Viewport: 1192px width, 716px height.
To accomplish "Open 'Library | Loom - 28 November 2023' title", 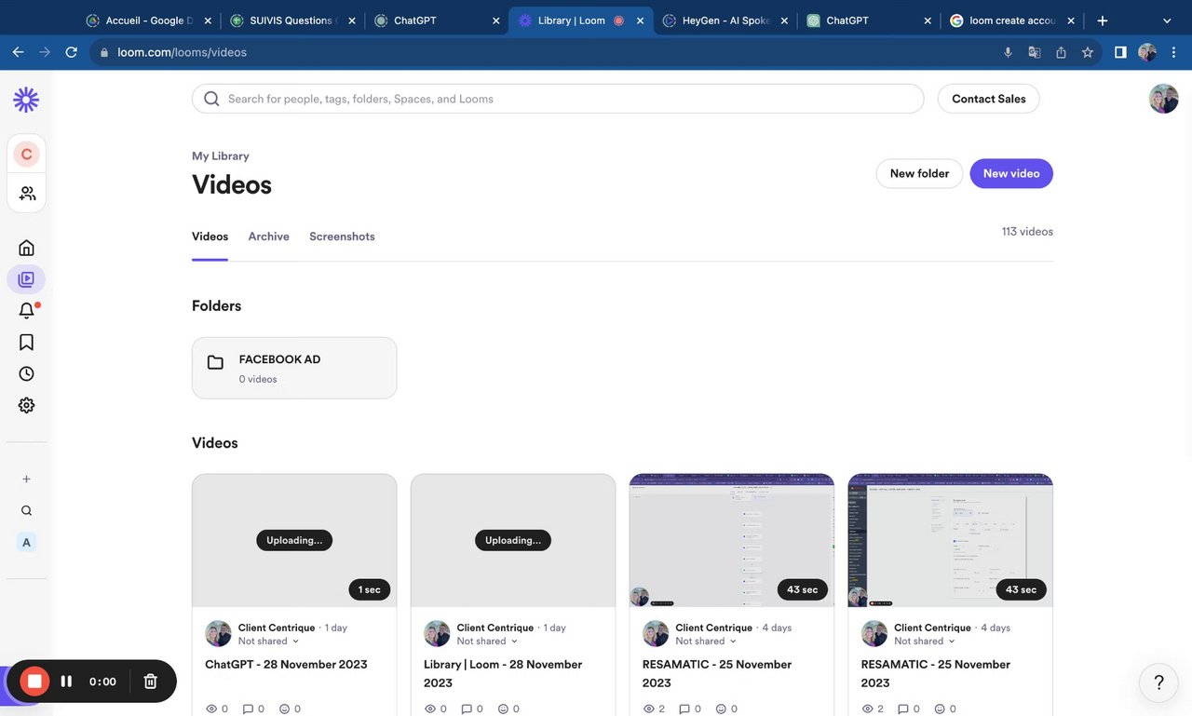I will tap(503, 673).
